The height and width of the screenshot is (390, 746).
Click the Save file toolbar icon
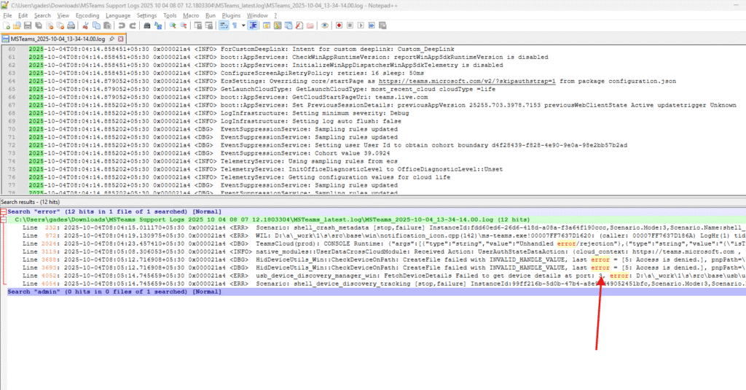point(28,26)
